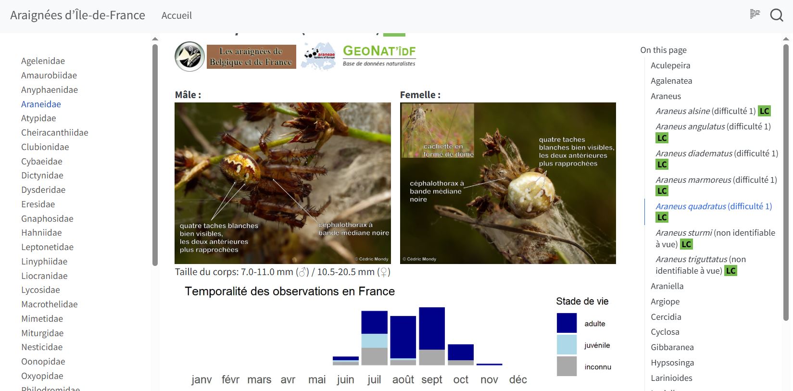Open the search magnifying glass icon
This screenshot has height=391, width=793.
776,15
